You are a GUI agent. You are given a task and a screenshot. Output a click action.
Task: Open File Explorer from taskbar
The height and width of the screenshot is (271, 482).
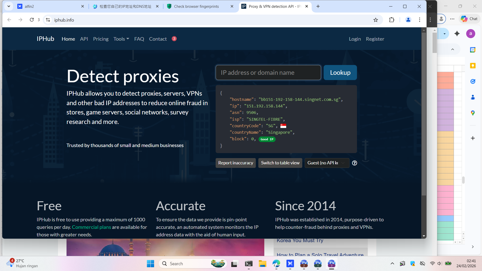click(262, 264)
